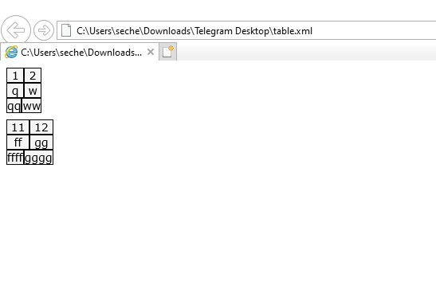The image size is (436, 301).
Task: Click table cell containing 'gg'
Action: coord(41,143)
